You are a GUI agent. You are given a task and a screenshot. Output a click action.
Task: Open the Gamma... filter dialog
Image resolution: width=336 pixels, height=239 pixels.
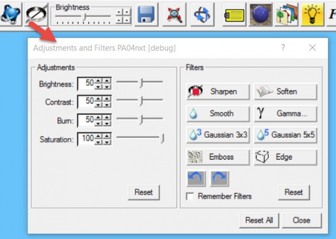pos(286,114)
